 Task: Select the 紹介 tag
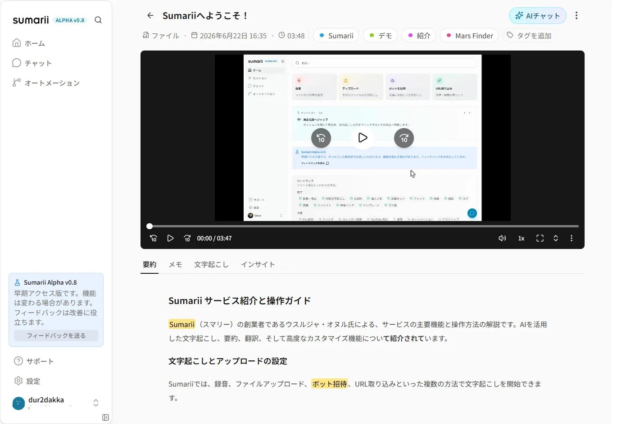[419, 36]
